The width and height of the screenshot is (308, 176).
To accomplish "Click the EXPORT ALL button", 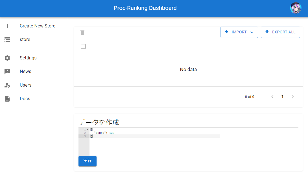I will 280,32.
